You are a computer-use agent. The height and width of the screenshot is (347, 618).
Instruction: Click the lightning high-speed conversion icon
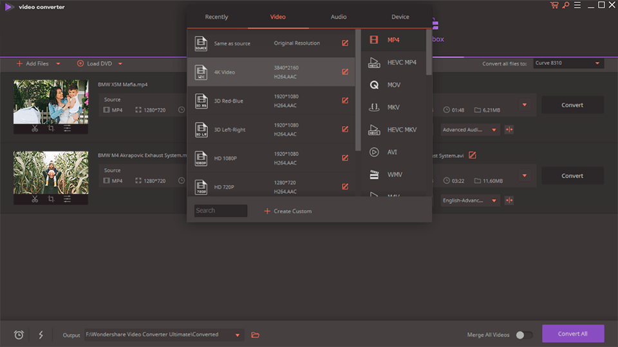pyautogui.click(x=41, y=335)
